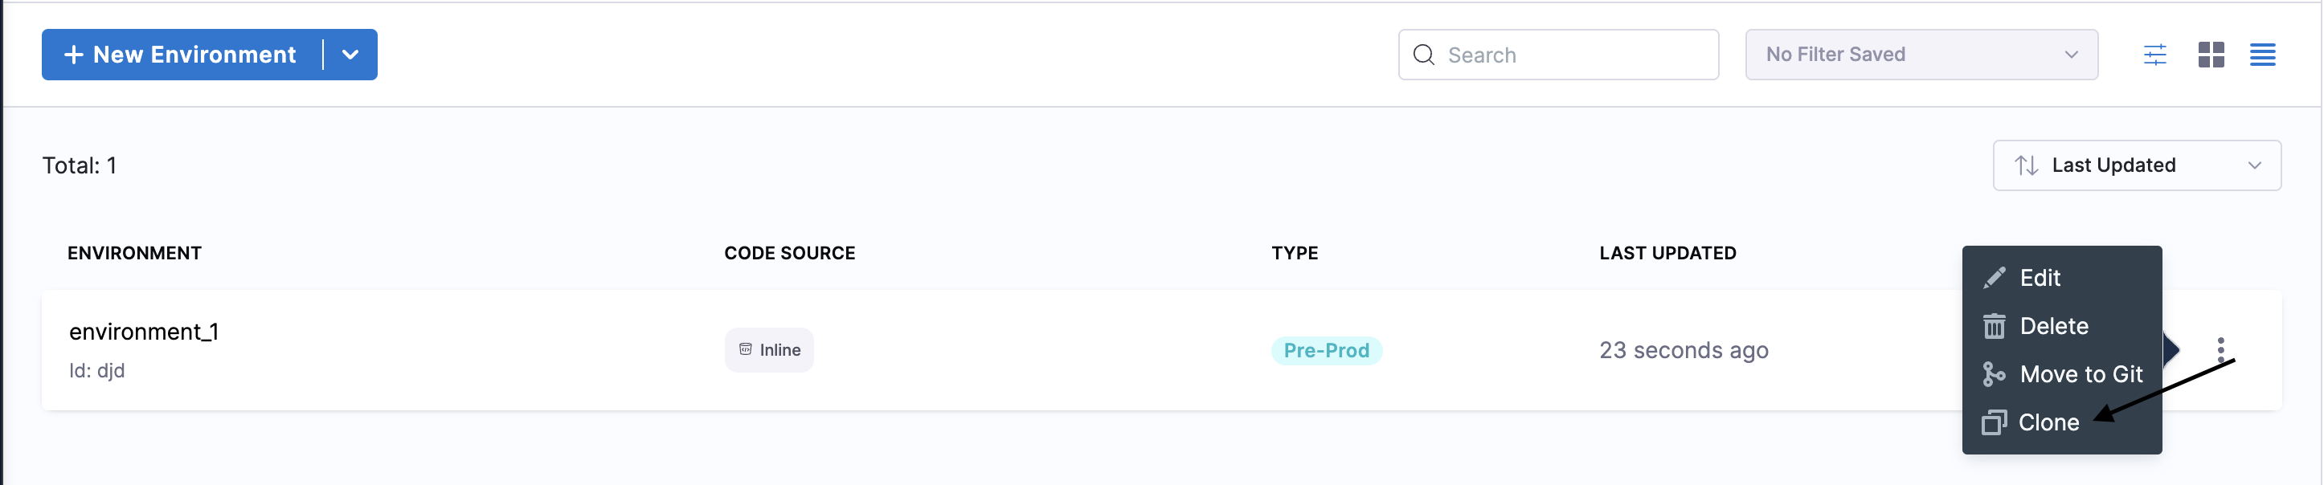The height and width of the screenshot is (485, 2324).
Task: Click the sort arrows icon
Action: tap(2027, 166)
